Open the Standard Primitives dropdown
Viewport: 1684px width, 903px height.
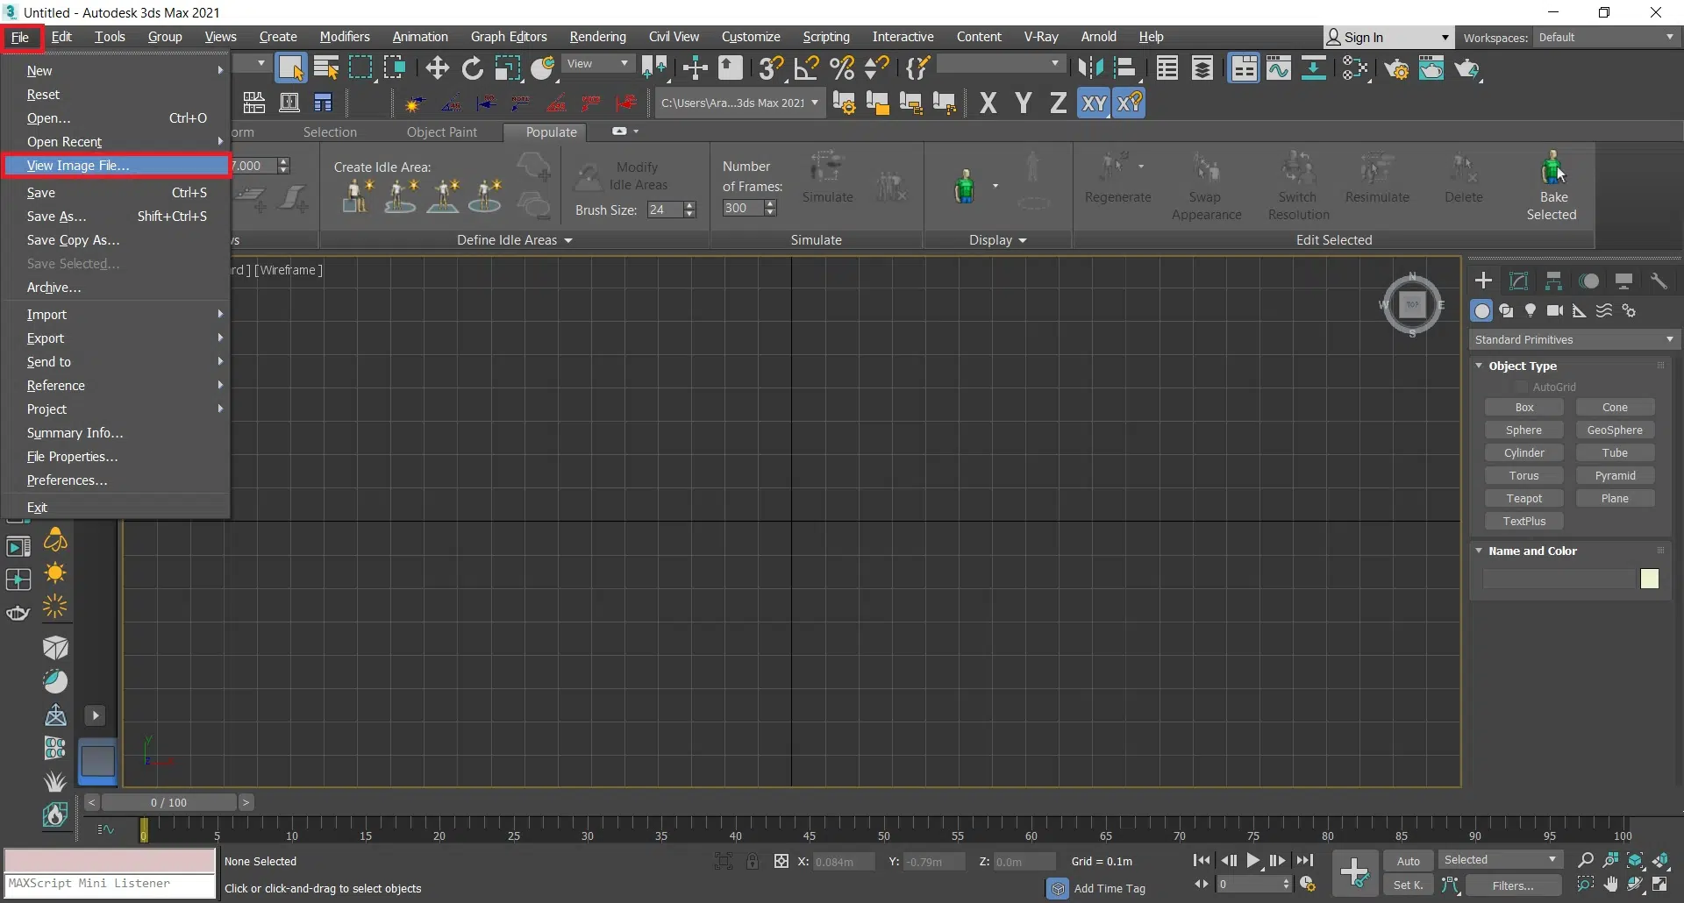(x=1573, y=339)
